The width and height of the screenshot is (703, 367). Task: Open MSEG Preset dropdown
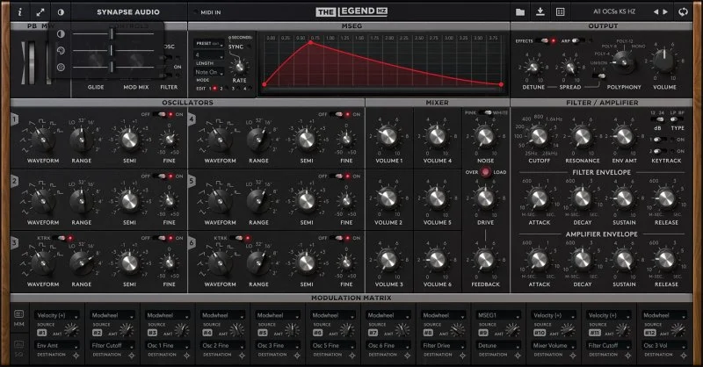coord(209,44)
